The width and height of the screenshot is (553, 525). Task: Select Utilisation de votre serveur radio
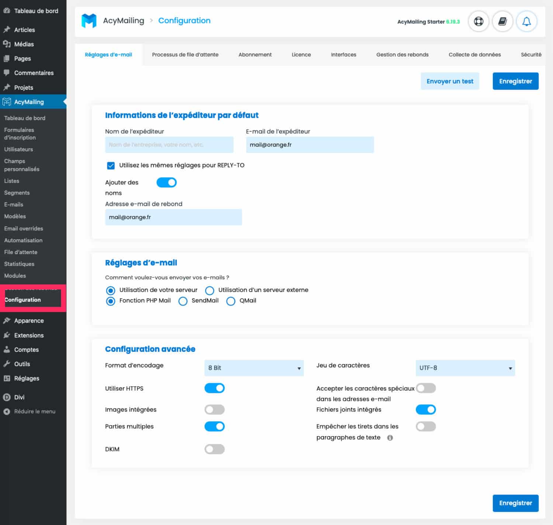111,291
